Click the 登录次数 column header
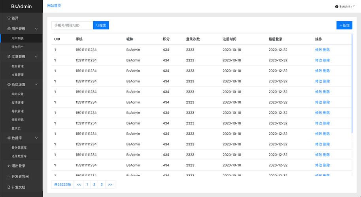This screenshot has width=361, height=197. tap(193, 39)
